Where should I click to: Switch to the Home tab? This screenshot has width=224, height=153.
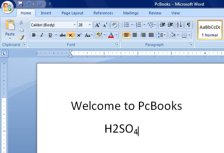26,13
